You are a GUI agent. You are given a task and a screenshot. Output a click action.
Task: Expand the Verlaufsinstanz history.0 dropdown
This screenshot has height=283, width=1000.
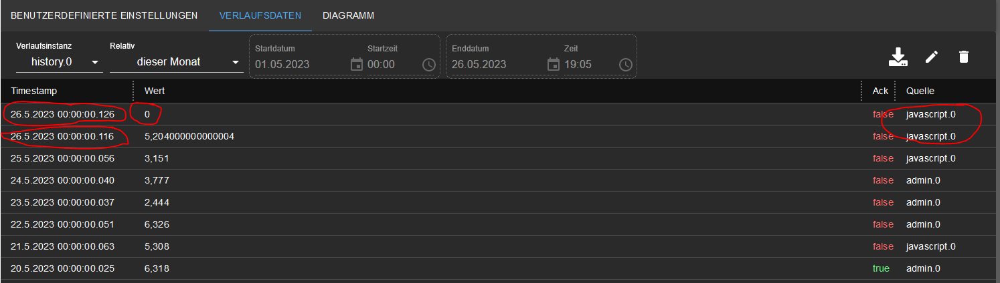point(59,62)
